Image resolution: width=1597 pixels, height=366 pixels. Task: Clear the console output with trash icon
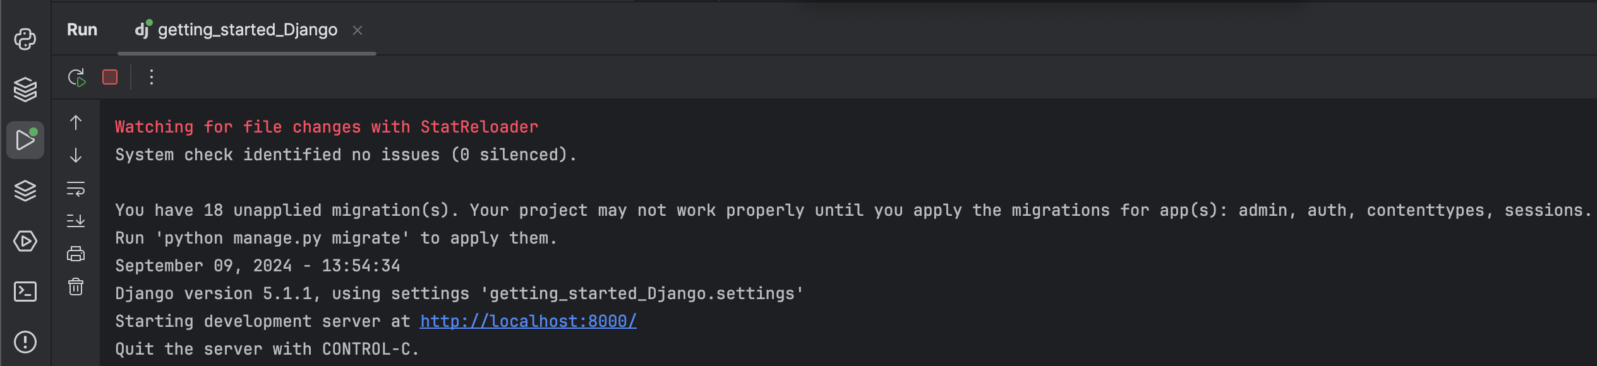[76, 287]
